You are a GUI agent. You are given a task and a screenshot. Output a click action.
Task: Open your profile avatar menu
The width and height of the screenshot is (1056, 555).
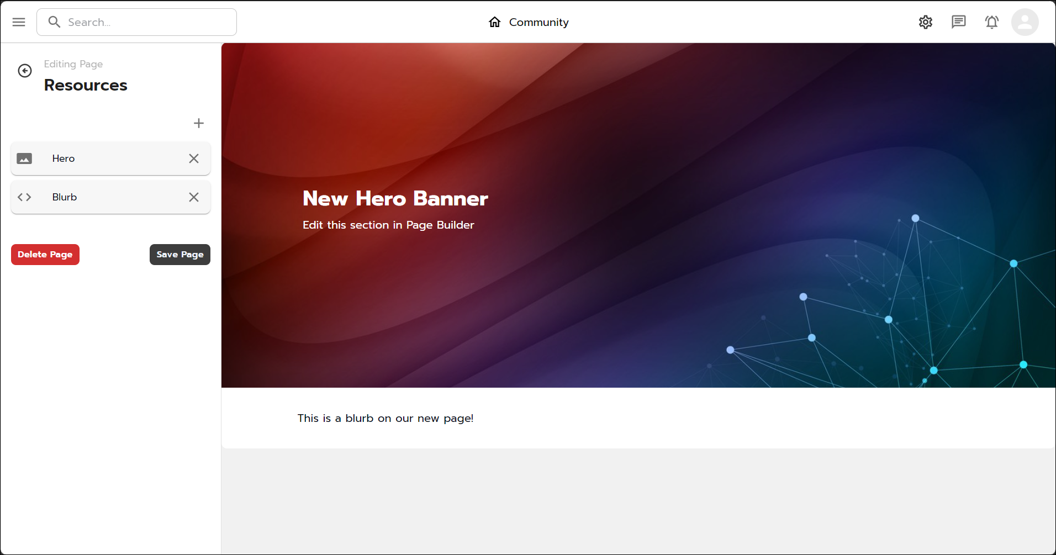point(1025,22)
